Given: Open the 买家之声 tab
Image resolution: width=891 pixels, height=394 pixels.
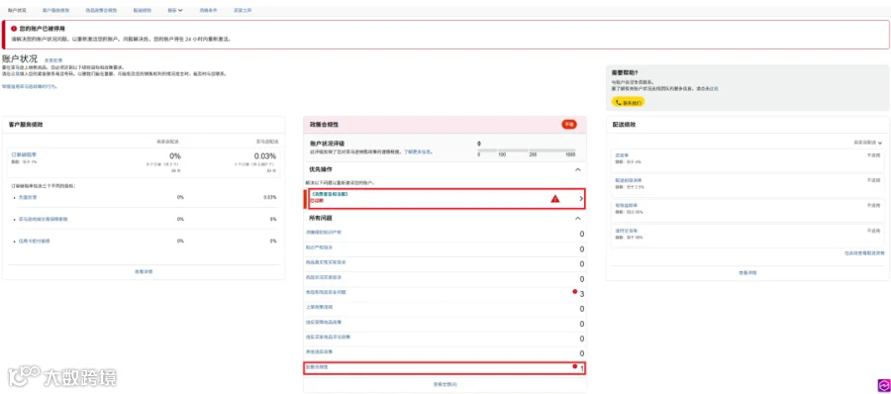Looking at the screenshot, I should click(x=243, y=10).
